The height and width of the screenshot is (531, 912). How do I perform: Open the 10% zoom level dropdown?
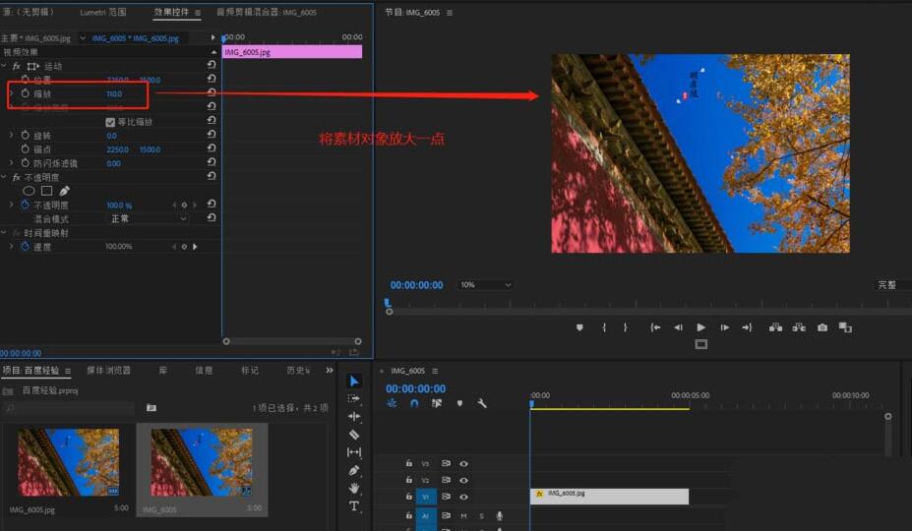pos(486,285)
